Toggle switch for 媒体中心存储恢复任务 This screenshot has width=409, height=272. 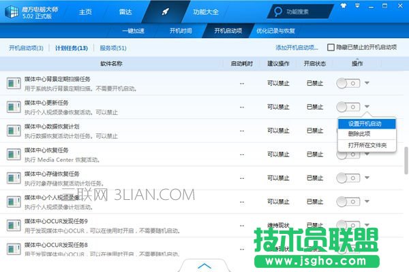pos(348,177)
